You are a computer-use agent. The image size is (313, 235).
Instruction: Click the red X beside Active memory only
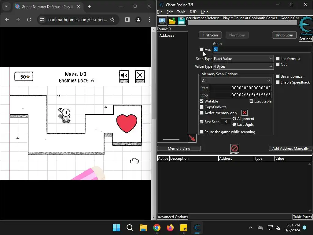(244, 113)
